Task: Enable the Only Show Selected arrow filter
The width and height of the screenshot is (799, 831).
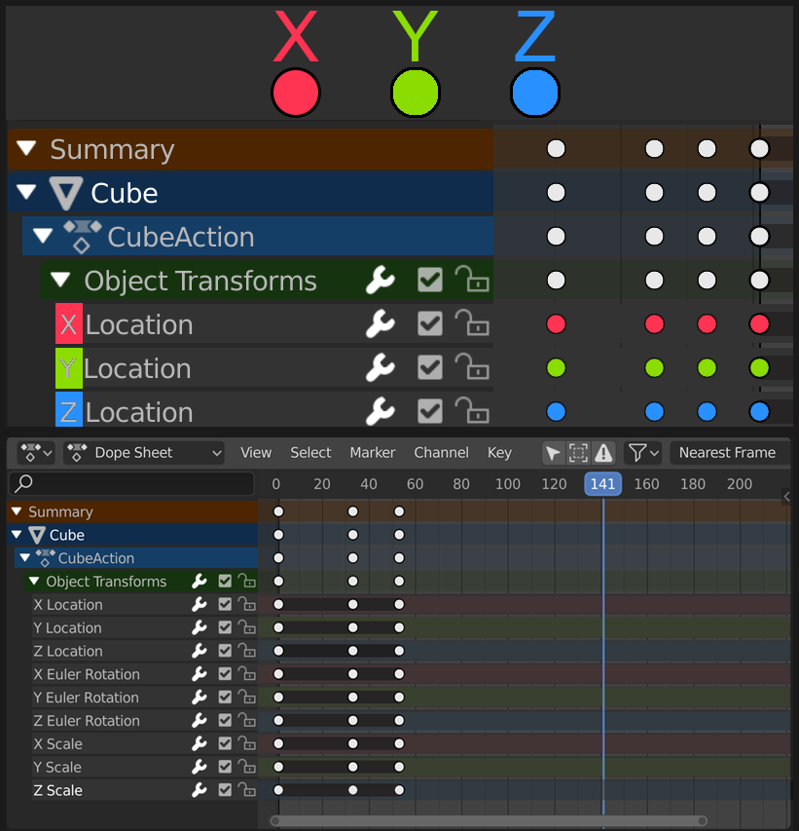Action: click(x=553, y=453)
